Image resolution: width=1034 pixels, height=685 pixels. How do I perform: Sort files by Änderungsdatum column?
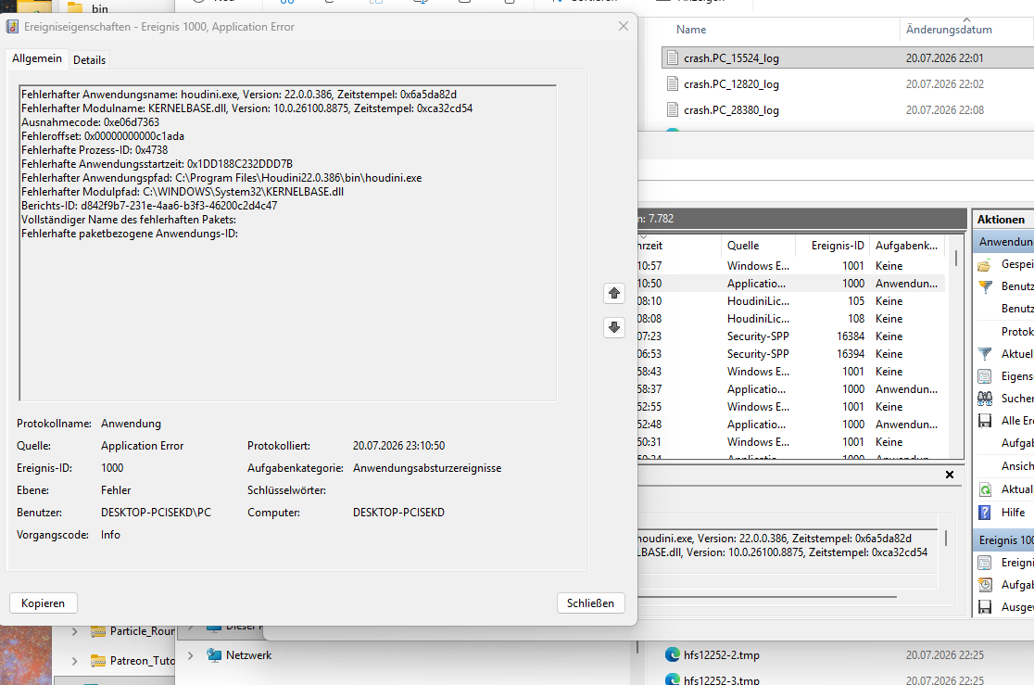[949, 30]
